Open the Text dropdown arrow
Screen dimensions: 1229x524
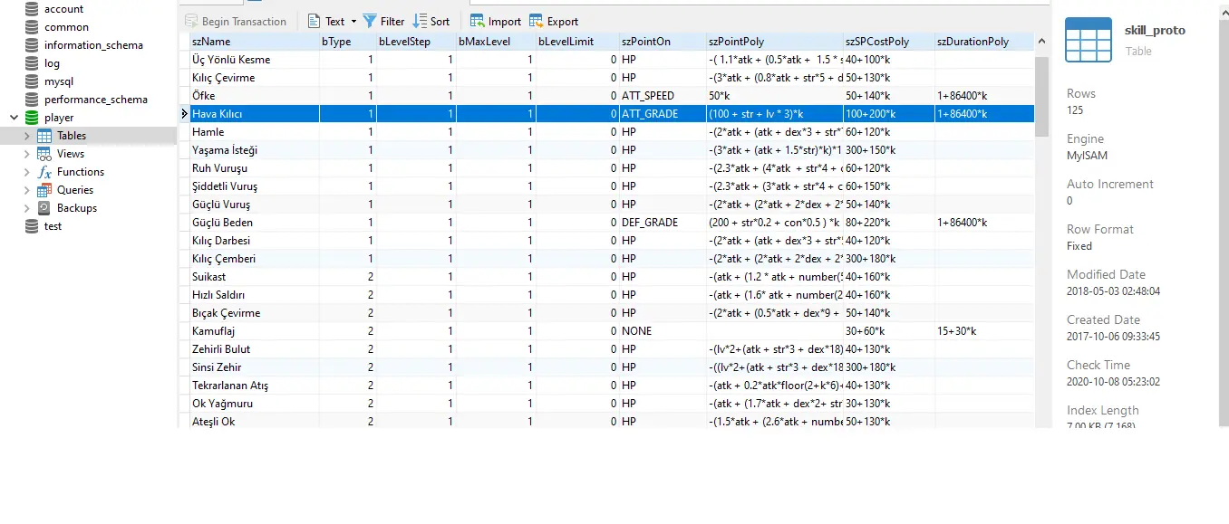click(x=353, y=22)
